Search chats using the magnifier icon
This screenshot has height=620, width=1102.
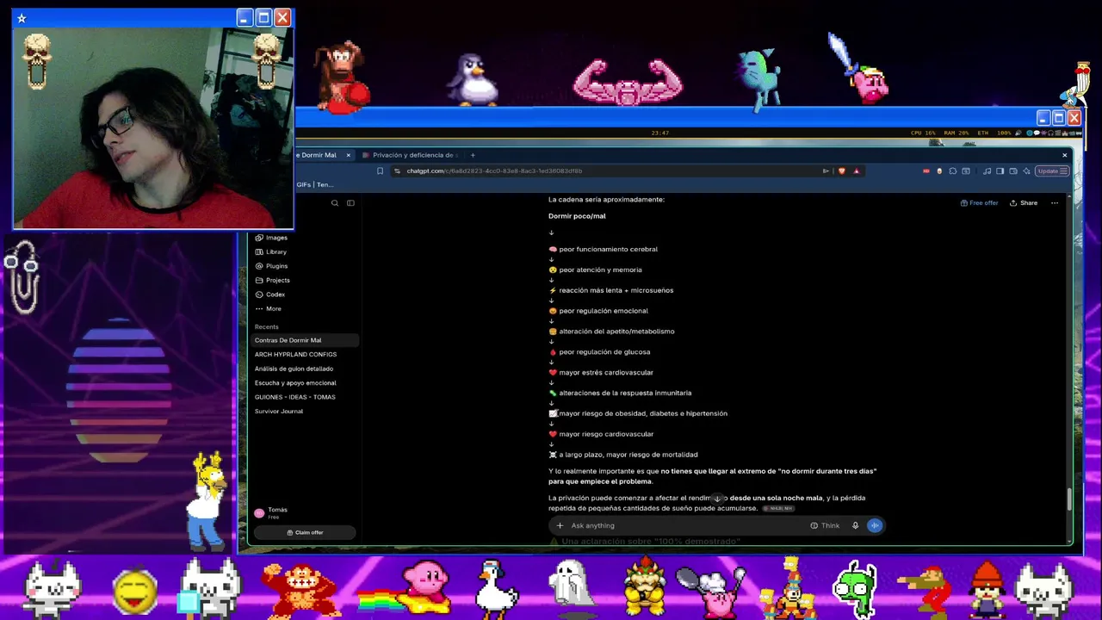coord(335,203)
